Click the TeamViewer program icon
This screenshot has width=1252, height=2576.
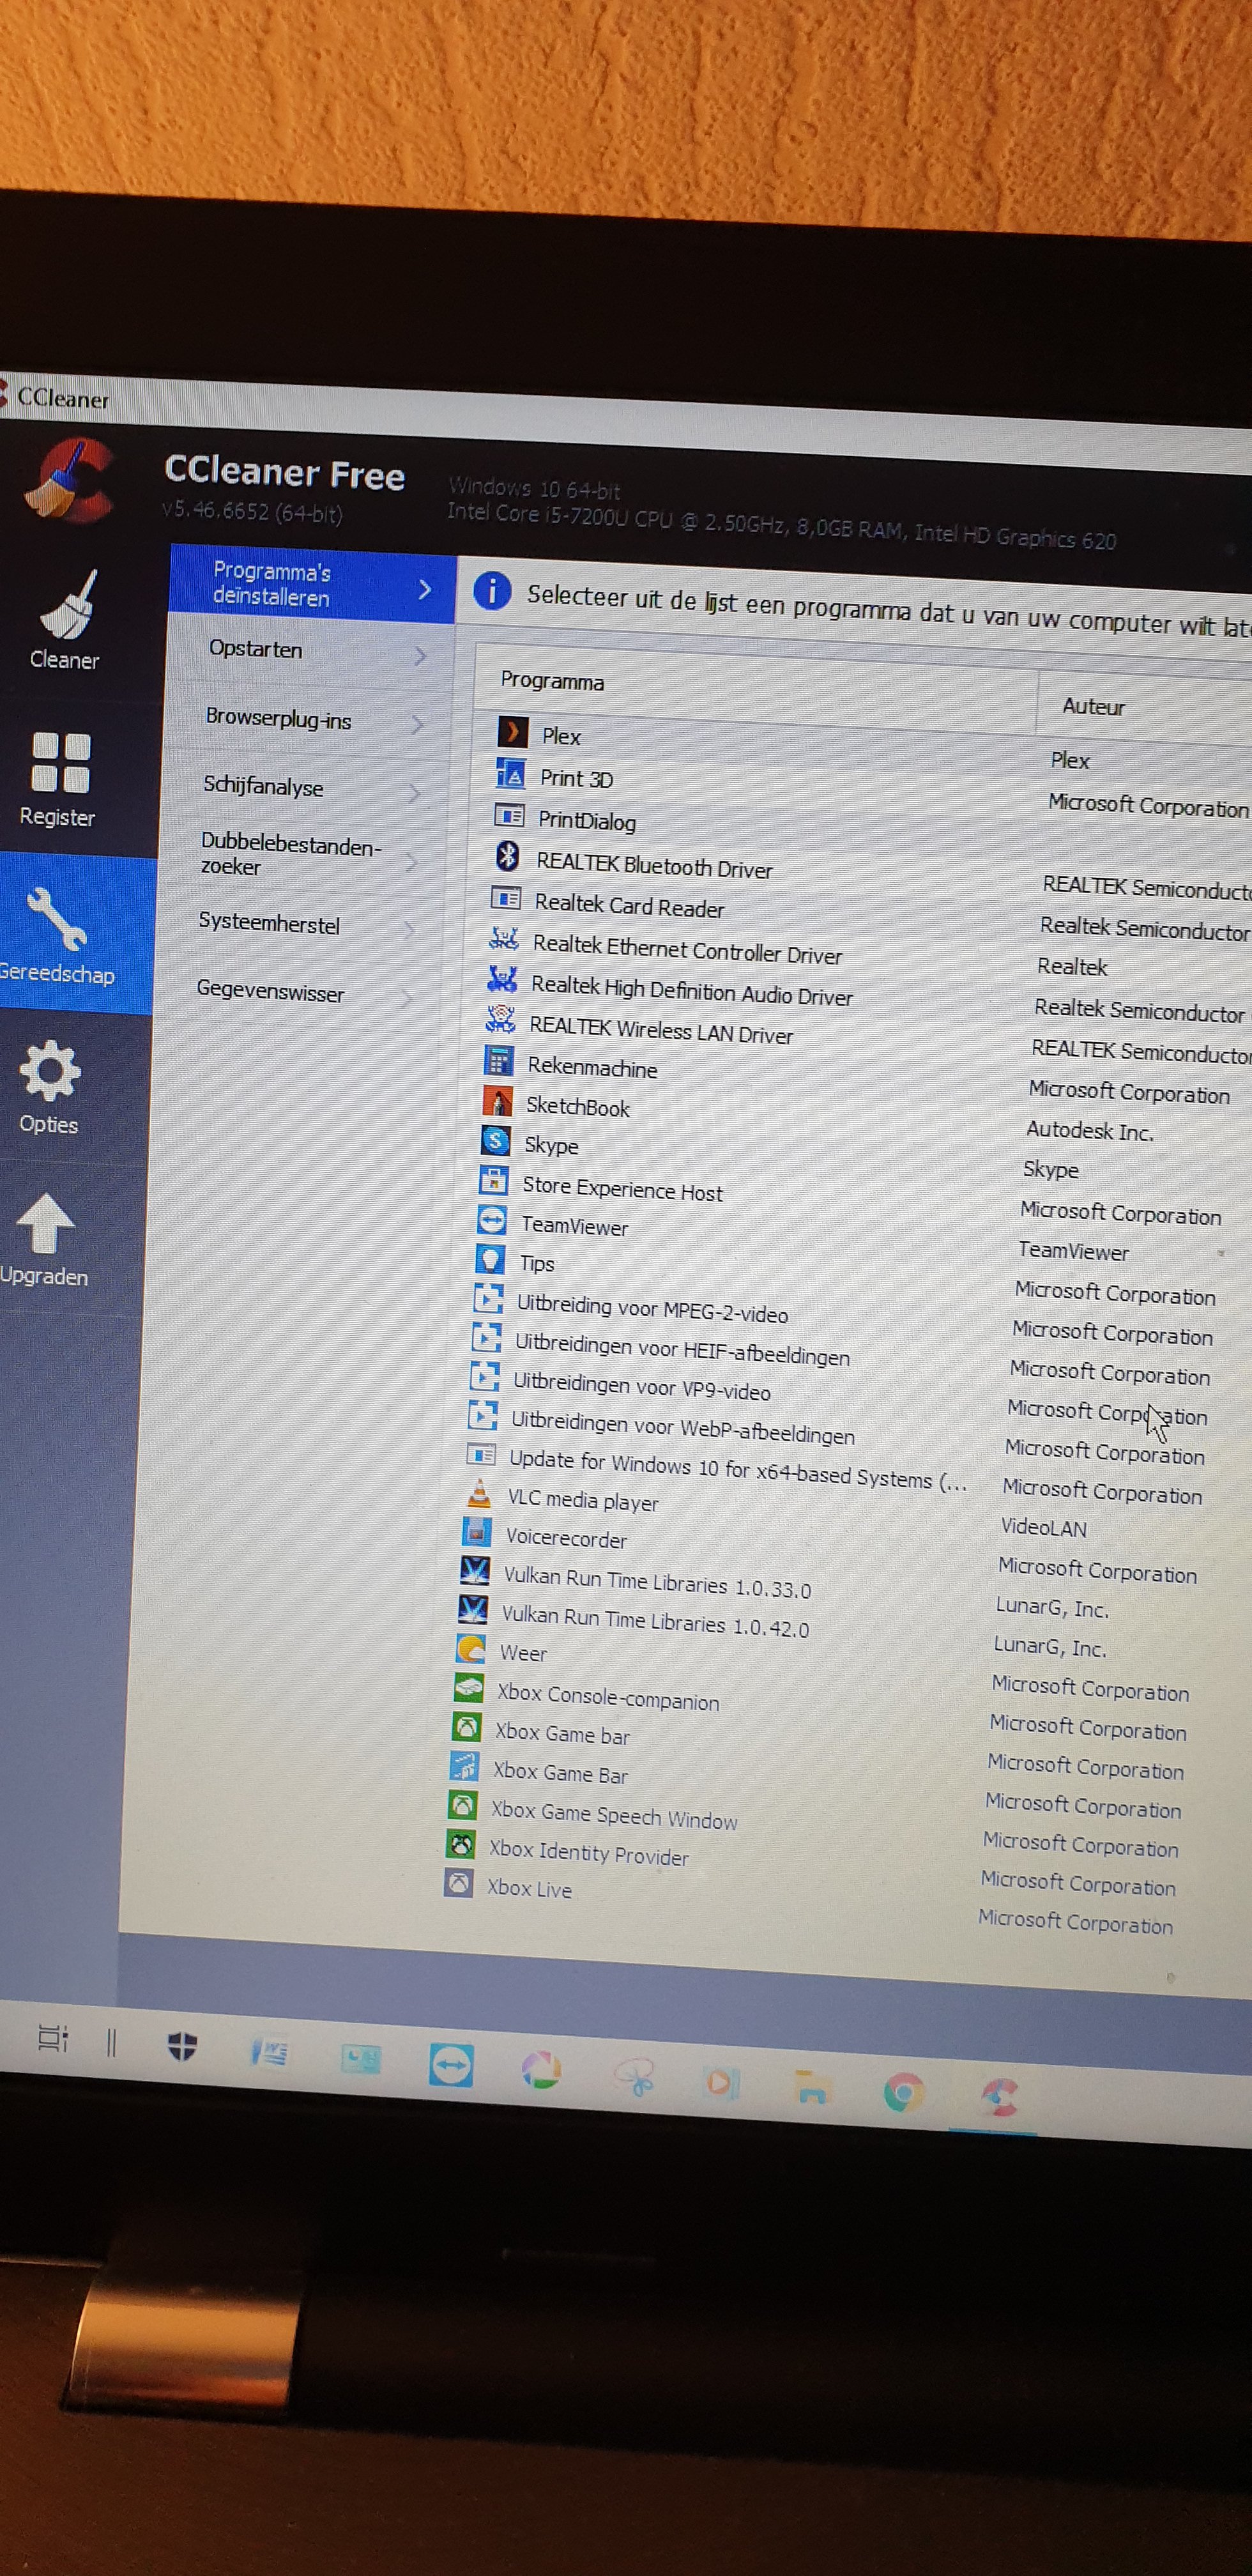coord(492,1220)
